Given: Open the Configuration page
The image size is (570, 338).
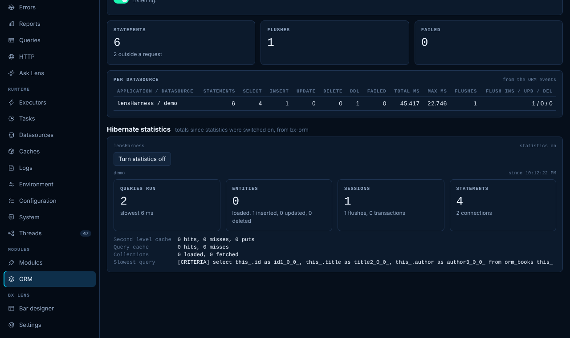Looking at the screenshot, I should click(x=49, y=201).
